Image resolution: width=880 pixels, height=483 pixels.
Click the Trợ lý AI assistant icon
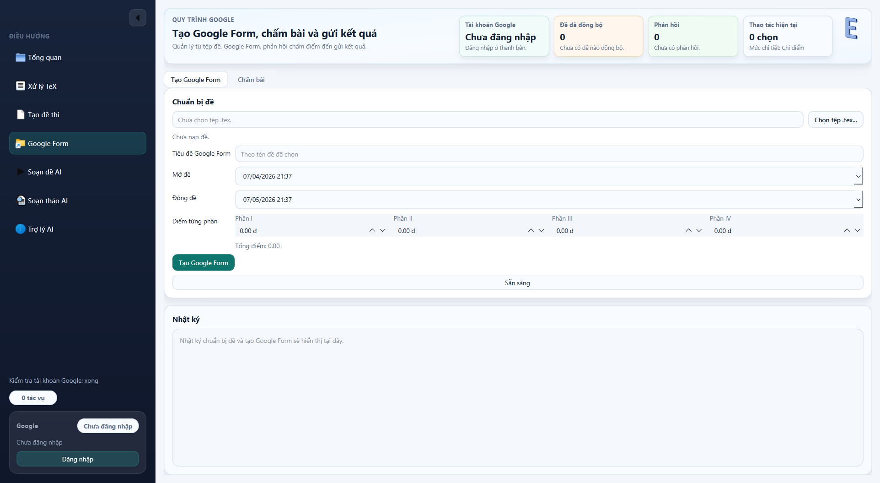(x=20, y=229)
